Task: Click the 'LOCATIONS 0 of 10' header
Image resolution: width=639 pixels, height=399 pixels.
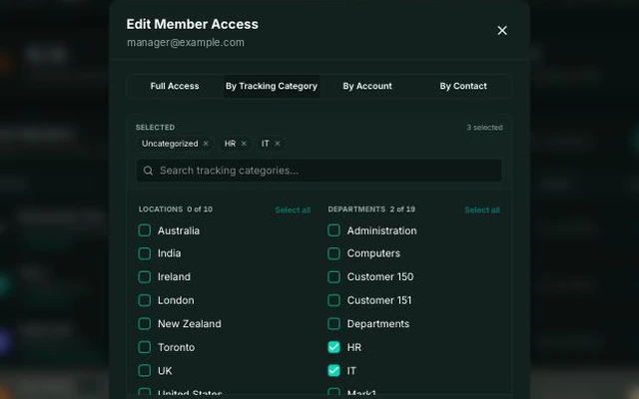Action: click(176, 209)
